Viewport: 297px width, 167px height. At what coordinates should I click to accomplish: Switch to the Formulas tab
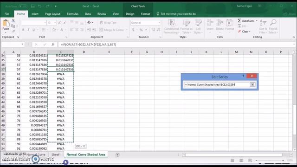point(72,14)
